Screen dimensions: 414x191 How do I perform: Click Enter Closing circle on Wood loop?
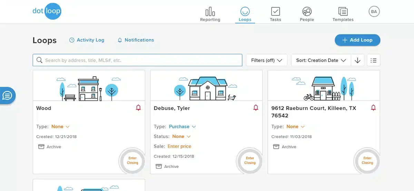132,160
